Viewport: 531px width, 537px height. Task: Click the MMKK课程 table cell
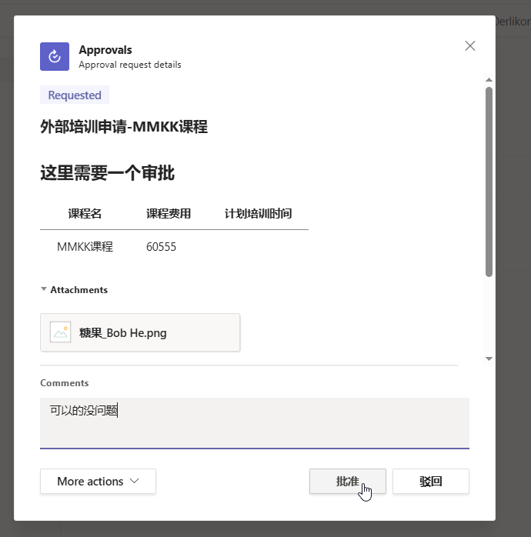[85, 247]
